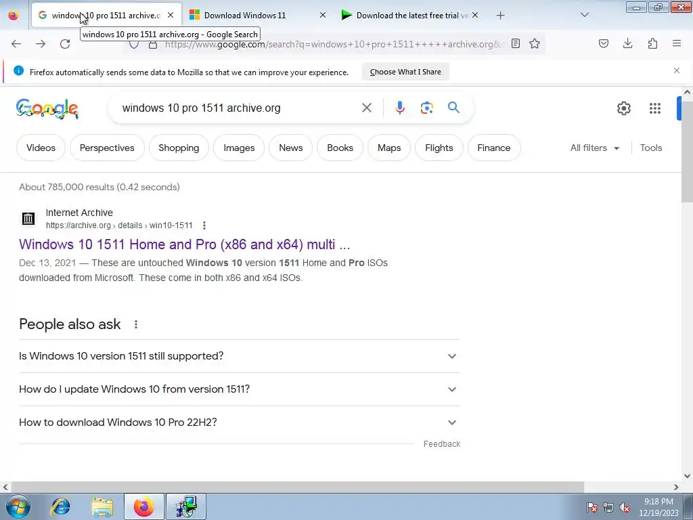Click the archive.org details win10-1511 URL
The width and height of the screenshot is (693, 520).
(x=119, y=225)
